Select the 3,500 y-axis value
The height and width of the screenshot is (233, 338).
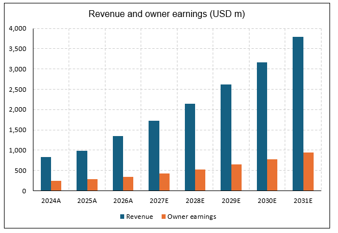(18, 49)
